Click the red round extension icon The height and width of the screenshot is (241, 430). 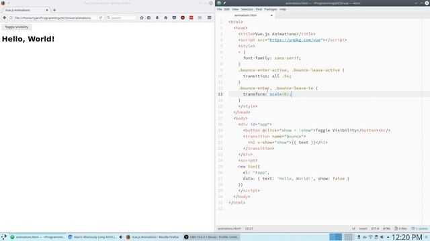pyautogui.click(x=183, y=18)
